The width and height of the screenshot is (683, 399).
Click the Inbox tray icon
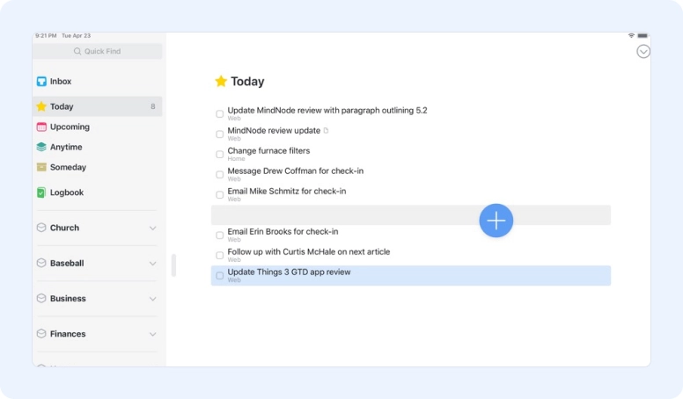pos(41,82)
